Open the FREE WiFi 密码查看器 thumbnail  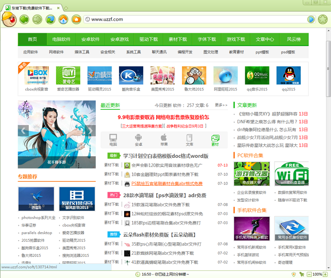point(292,174)
